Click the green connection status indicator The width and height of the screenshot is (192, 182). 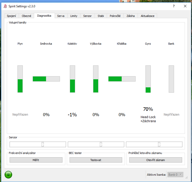[x=8, y=174]
